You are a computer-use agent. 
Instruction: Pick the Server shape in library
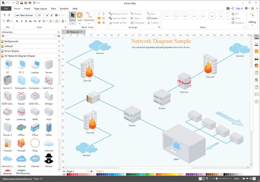49,66
